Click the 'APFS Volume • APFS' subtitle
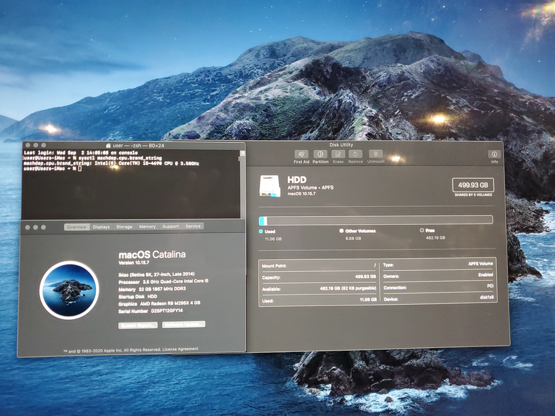The image size is (555, 416). [311, 187]
